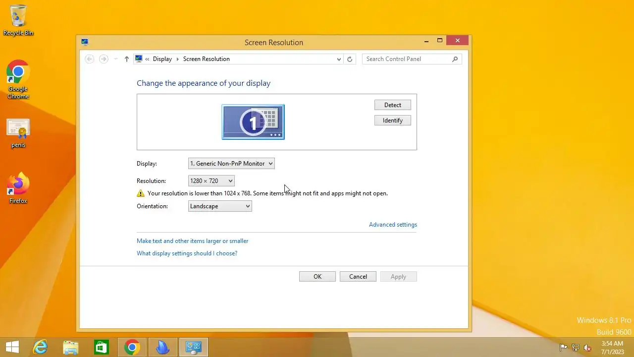Open the muted volume tray icon
634x357 pixels.
coord(587,348)
